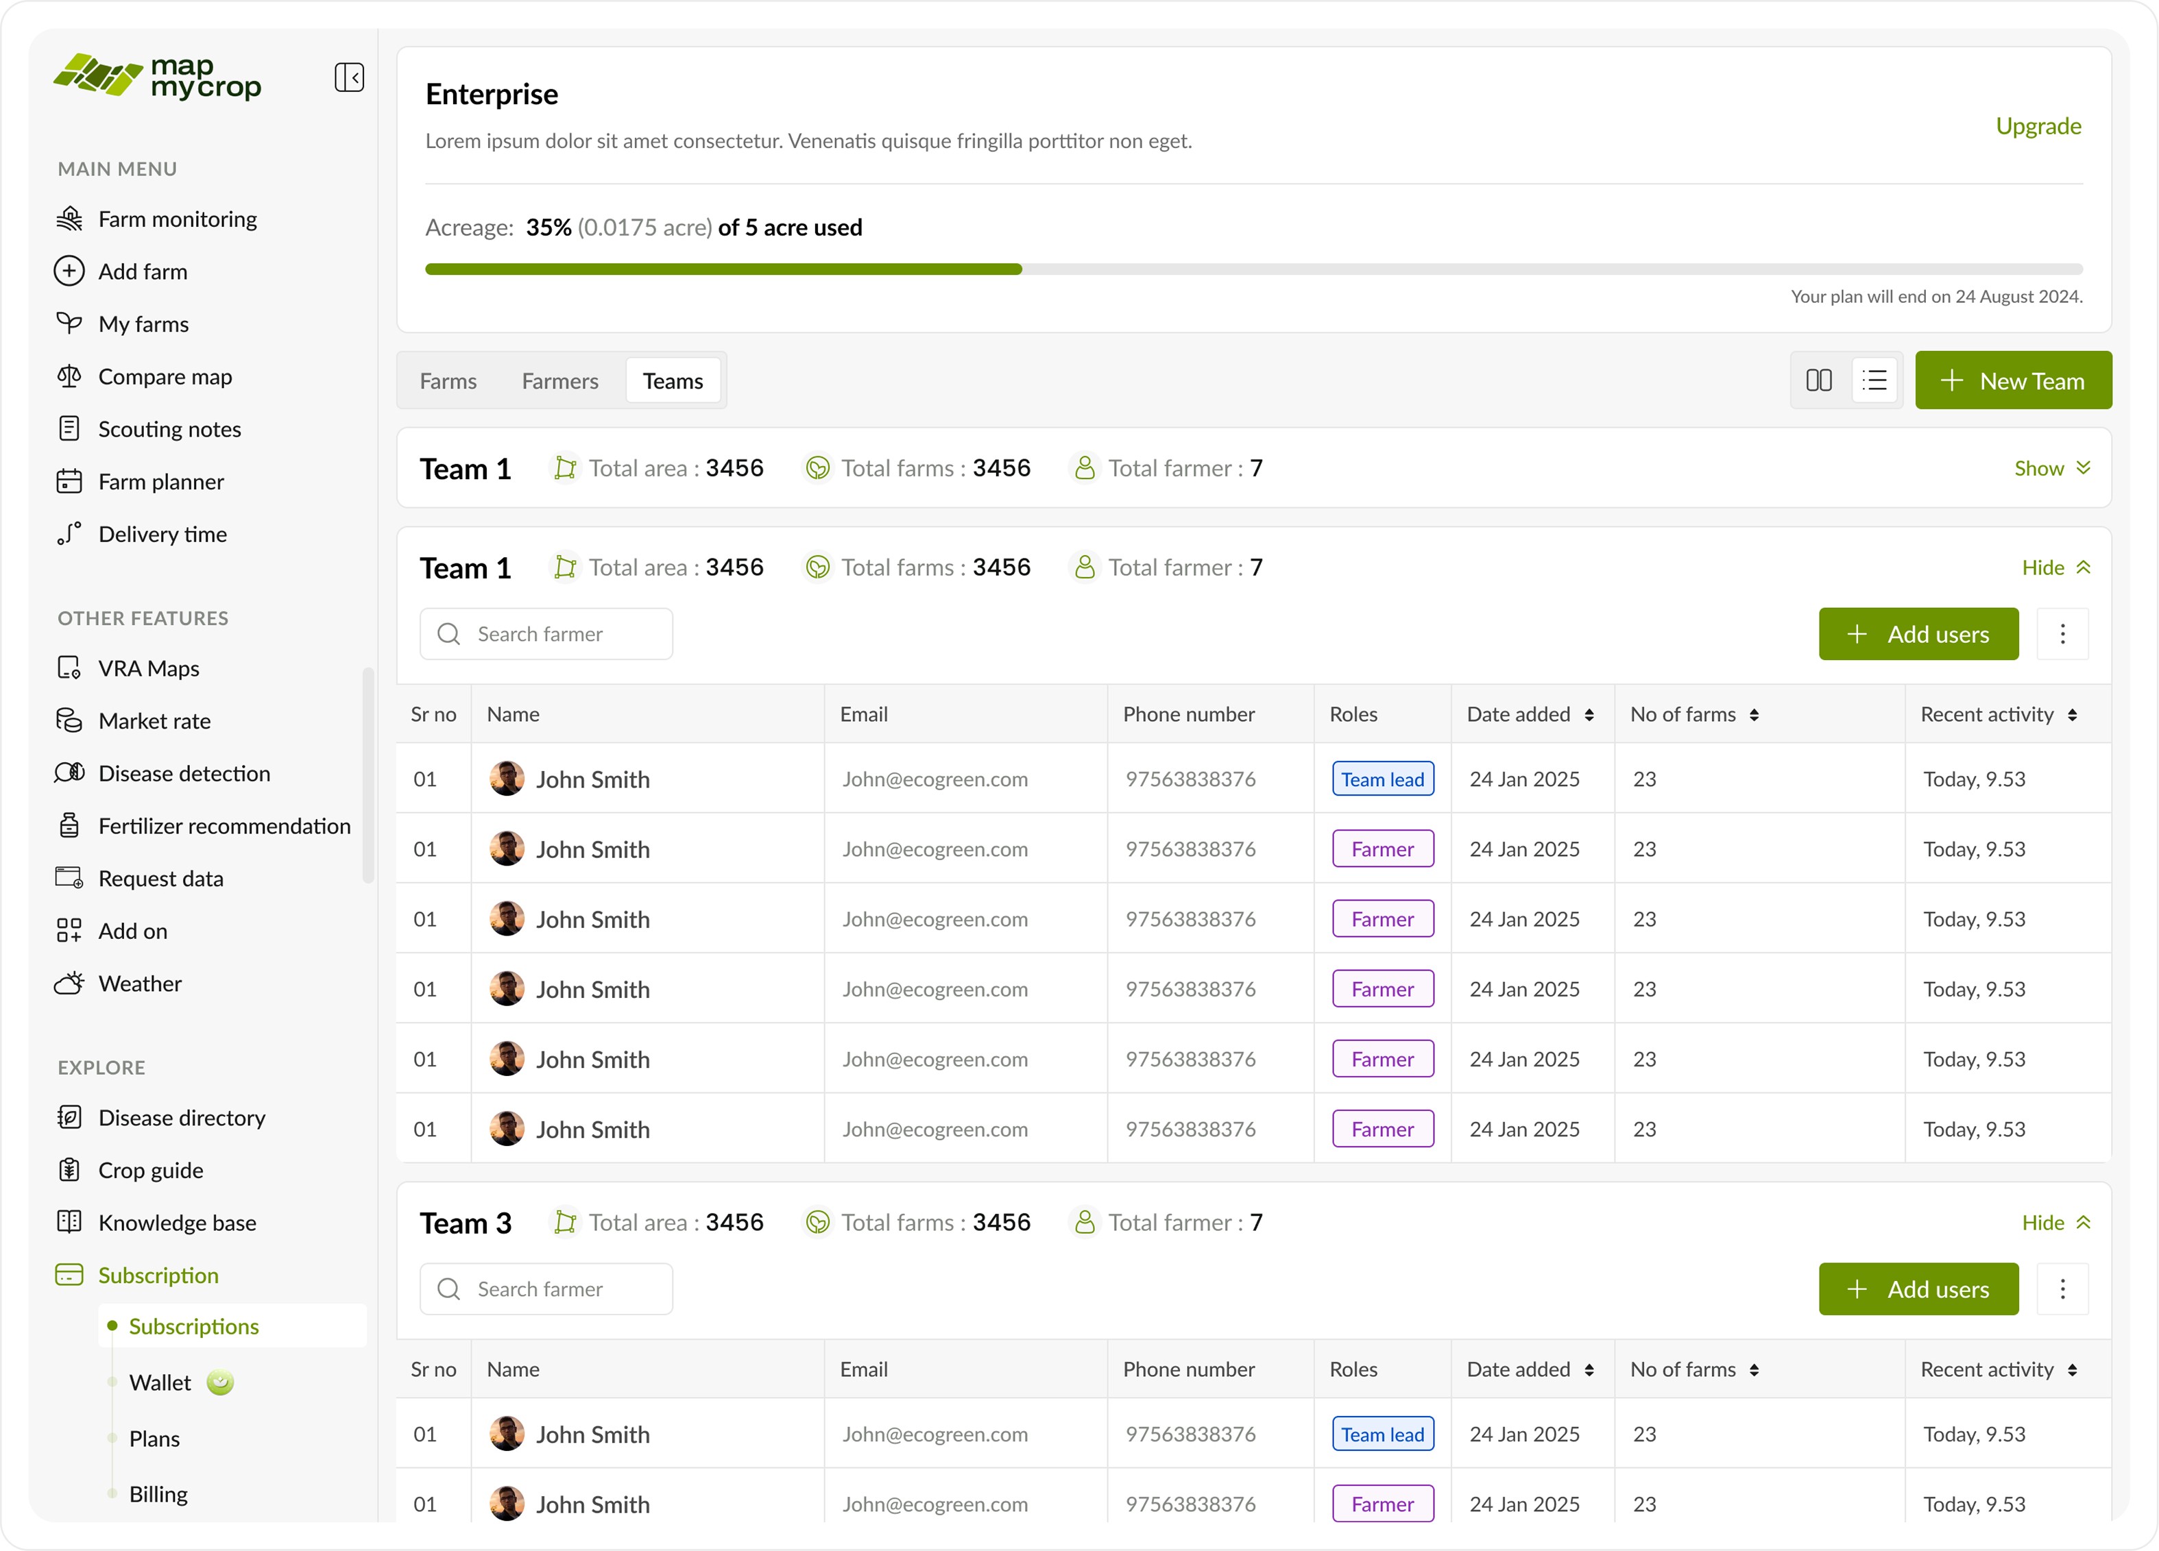Switch to card grid view
The height and width of the screenshot is (1551, 2159).
coord(1818,380)
